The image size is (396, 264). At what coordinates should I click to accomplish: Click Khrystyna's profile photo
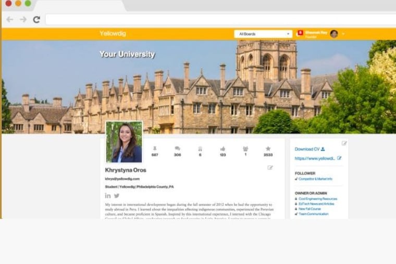pyautogui.click(x=124, y=142)
